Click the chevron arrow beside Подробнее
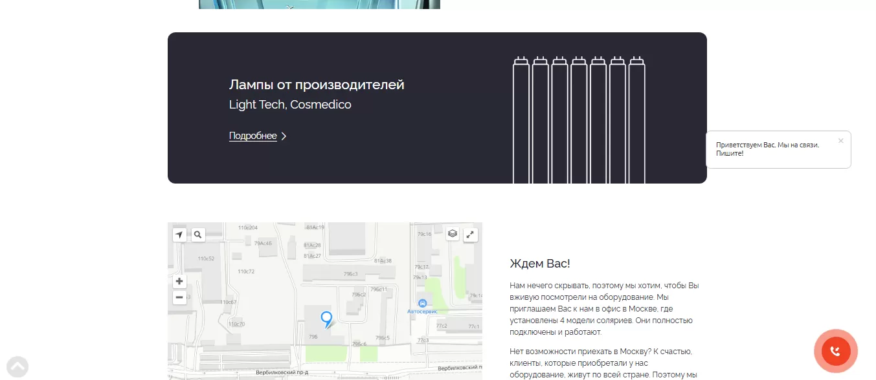Image resolution: width=876 pixels, height=380 pixels. [284, 136]
